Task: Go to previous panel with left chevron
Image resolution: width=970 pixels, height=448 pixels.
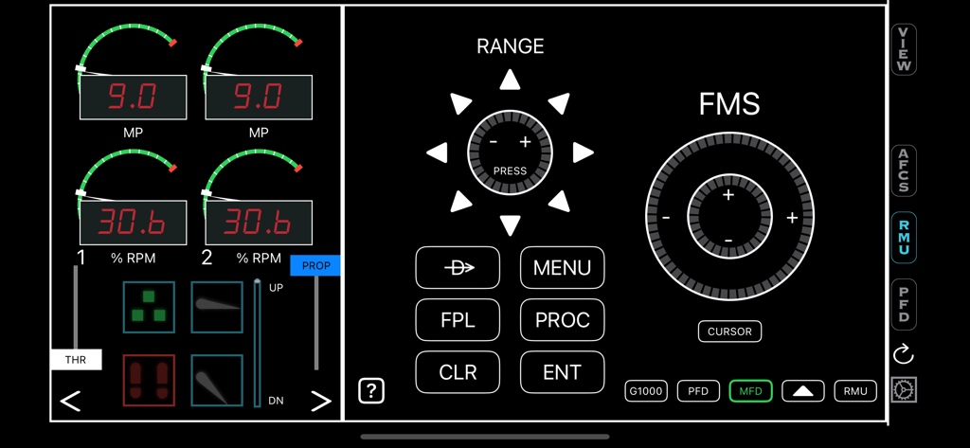Action: click(x=70, y=402)
